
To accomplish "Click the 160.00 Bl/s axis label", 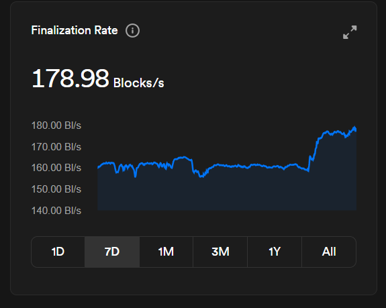I will pyautogui.click(x=56, y=168).
